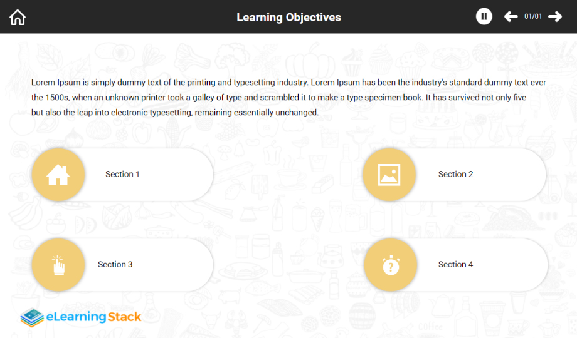
Task: Click the orange 'Stack' word in the logo
Action: pyautogui.click(x=124, y=317)
